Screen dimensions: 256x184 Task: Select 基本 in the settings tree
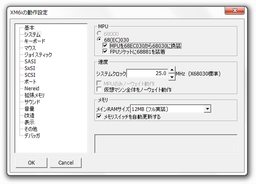29,28
